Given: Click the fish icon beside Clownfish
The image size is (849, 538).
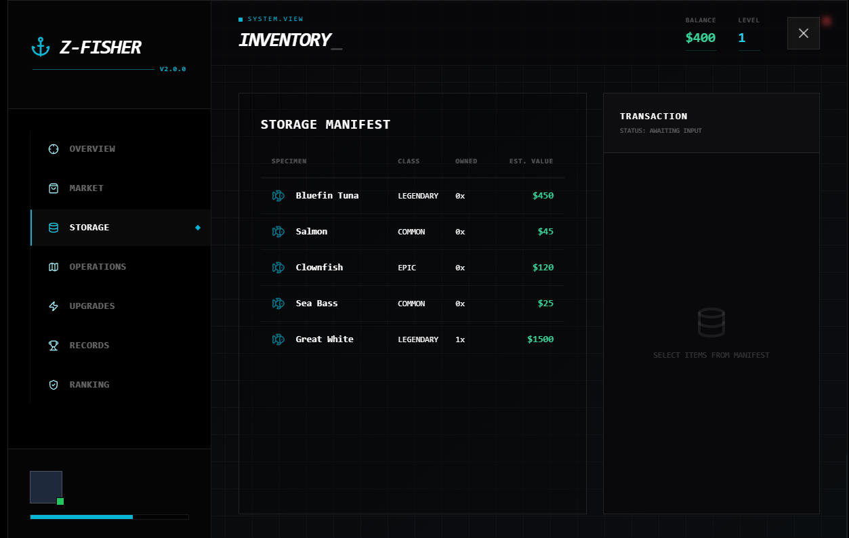Looking at the screenshot, I should (278, 268).
